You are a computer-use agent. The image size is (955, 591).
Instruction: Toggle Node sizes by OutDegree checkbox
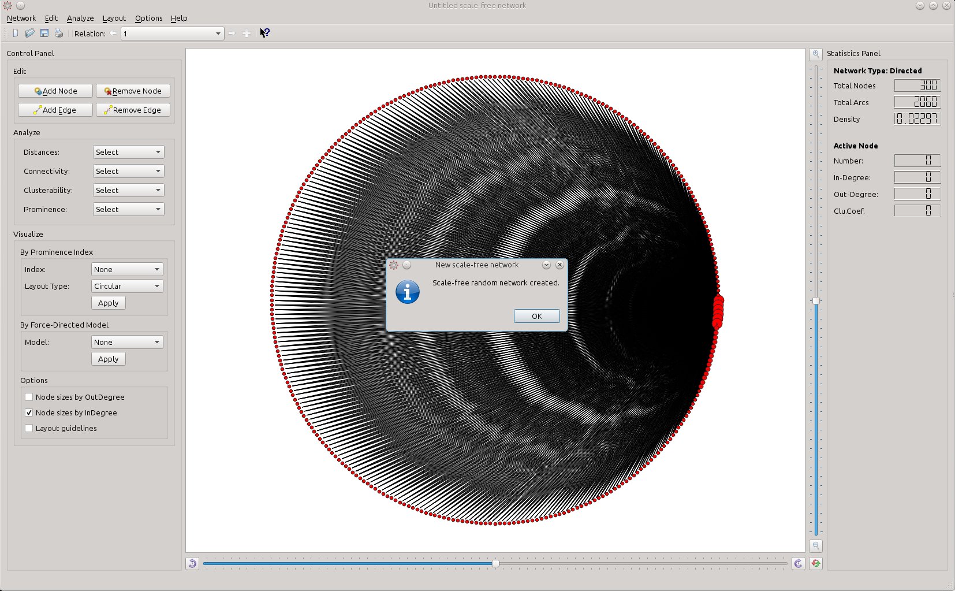29,397
